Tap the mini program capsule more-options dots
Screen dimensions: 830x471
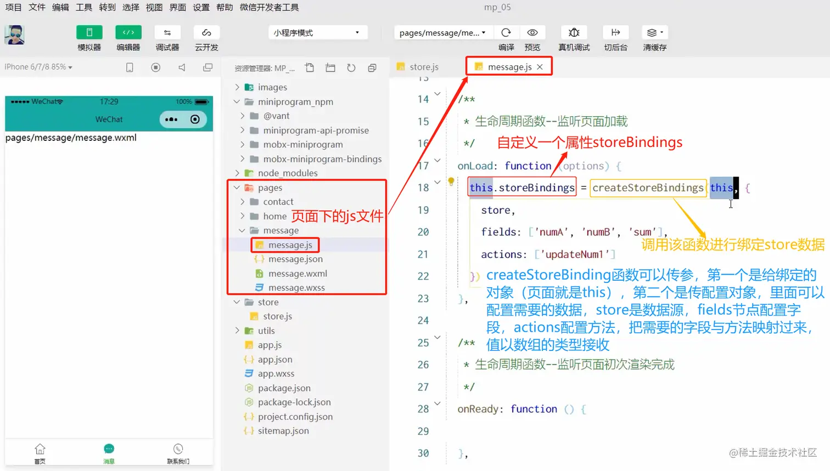coord(171,120)
